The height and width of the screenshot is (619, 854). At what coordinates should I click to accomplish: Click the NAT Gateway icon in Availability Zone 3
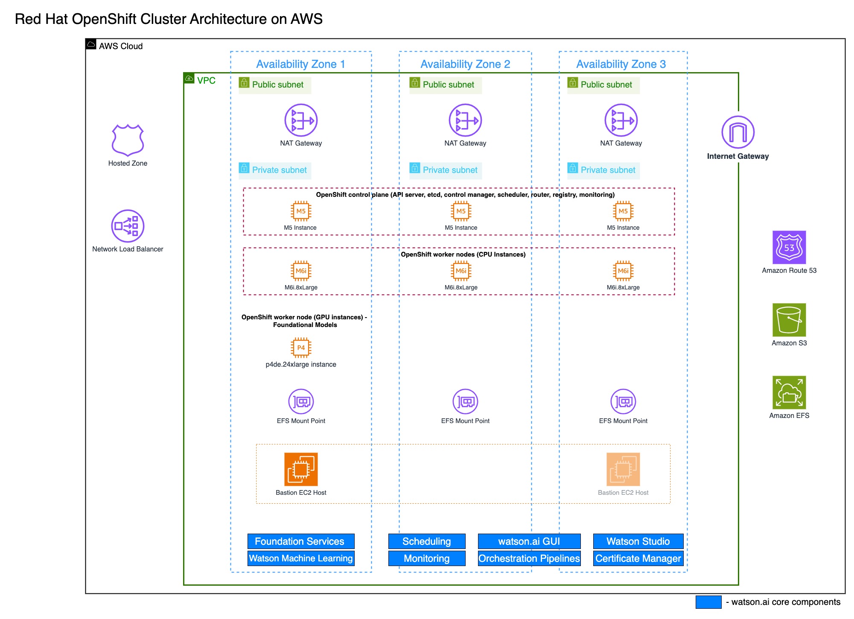(621, 120)
